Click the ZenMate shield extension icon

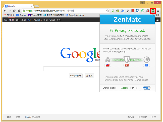click(x=153, y=11)
